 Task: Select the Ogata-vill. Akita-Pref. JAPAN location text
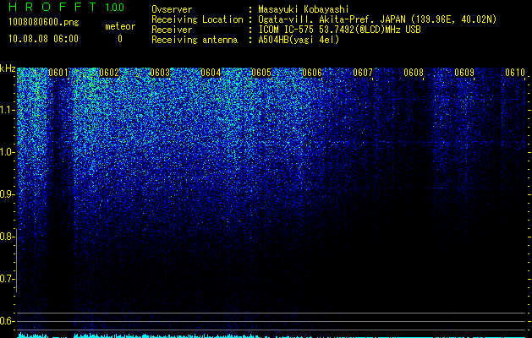[377, 20]
